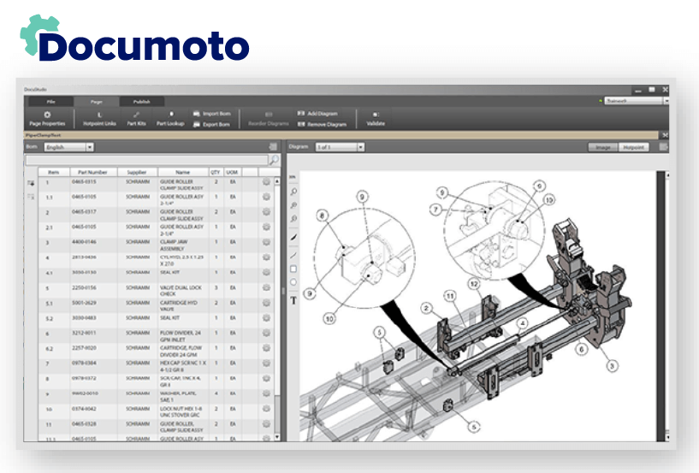This screenshot has height=473, width=699.
Task: Open the File tab
Action: pos(50,102)
